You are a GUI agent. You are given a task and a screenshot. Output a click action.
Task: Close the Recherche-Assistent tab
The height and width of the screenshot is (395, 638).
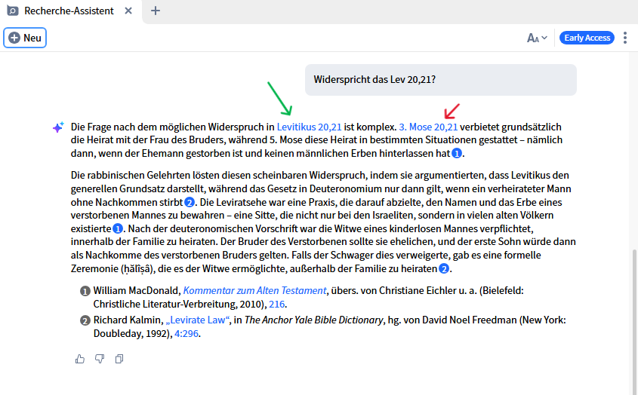(128, 11)
